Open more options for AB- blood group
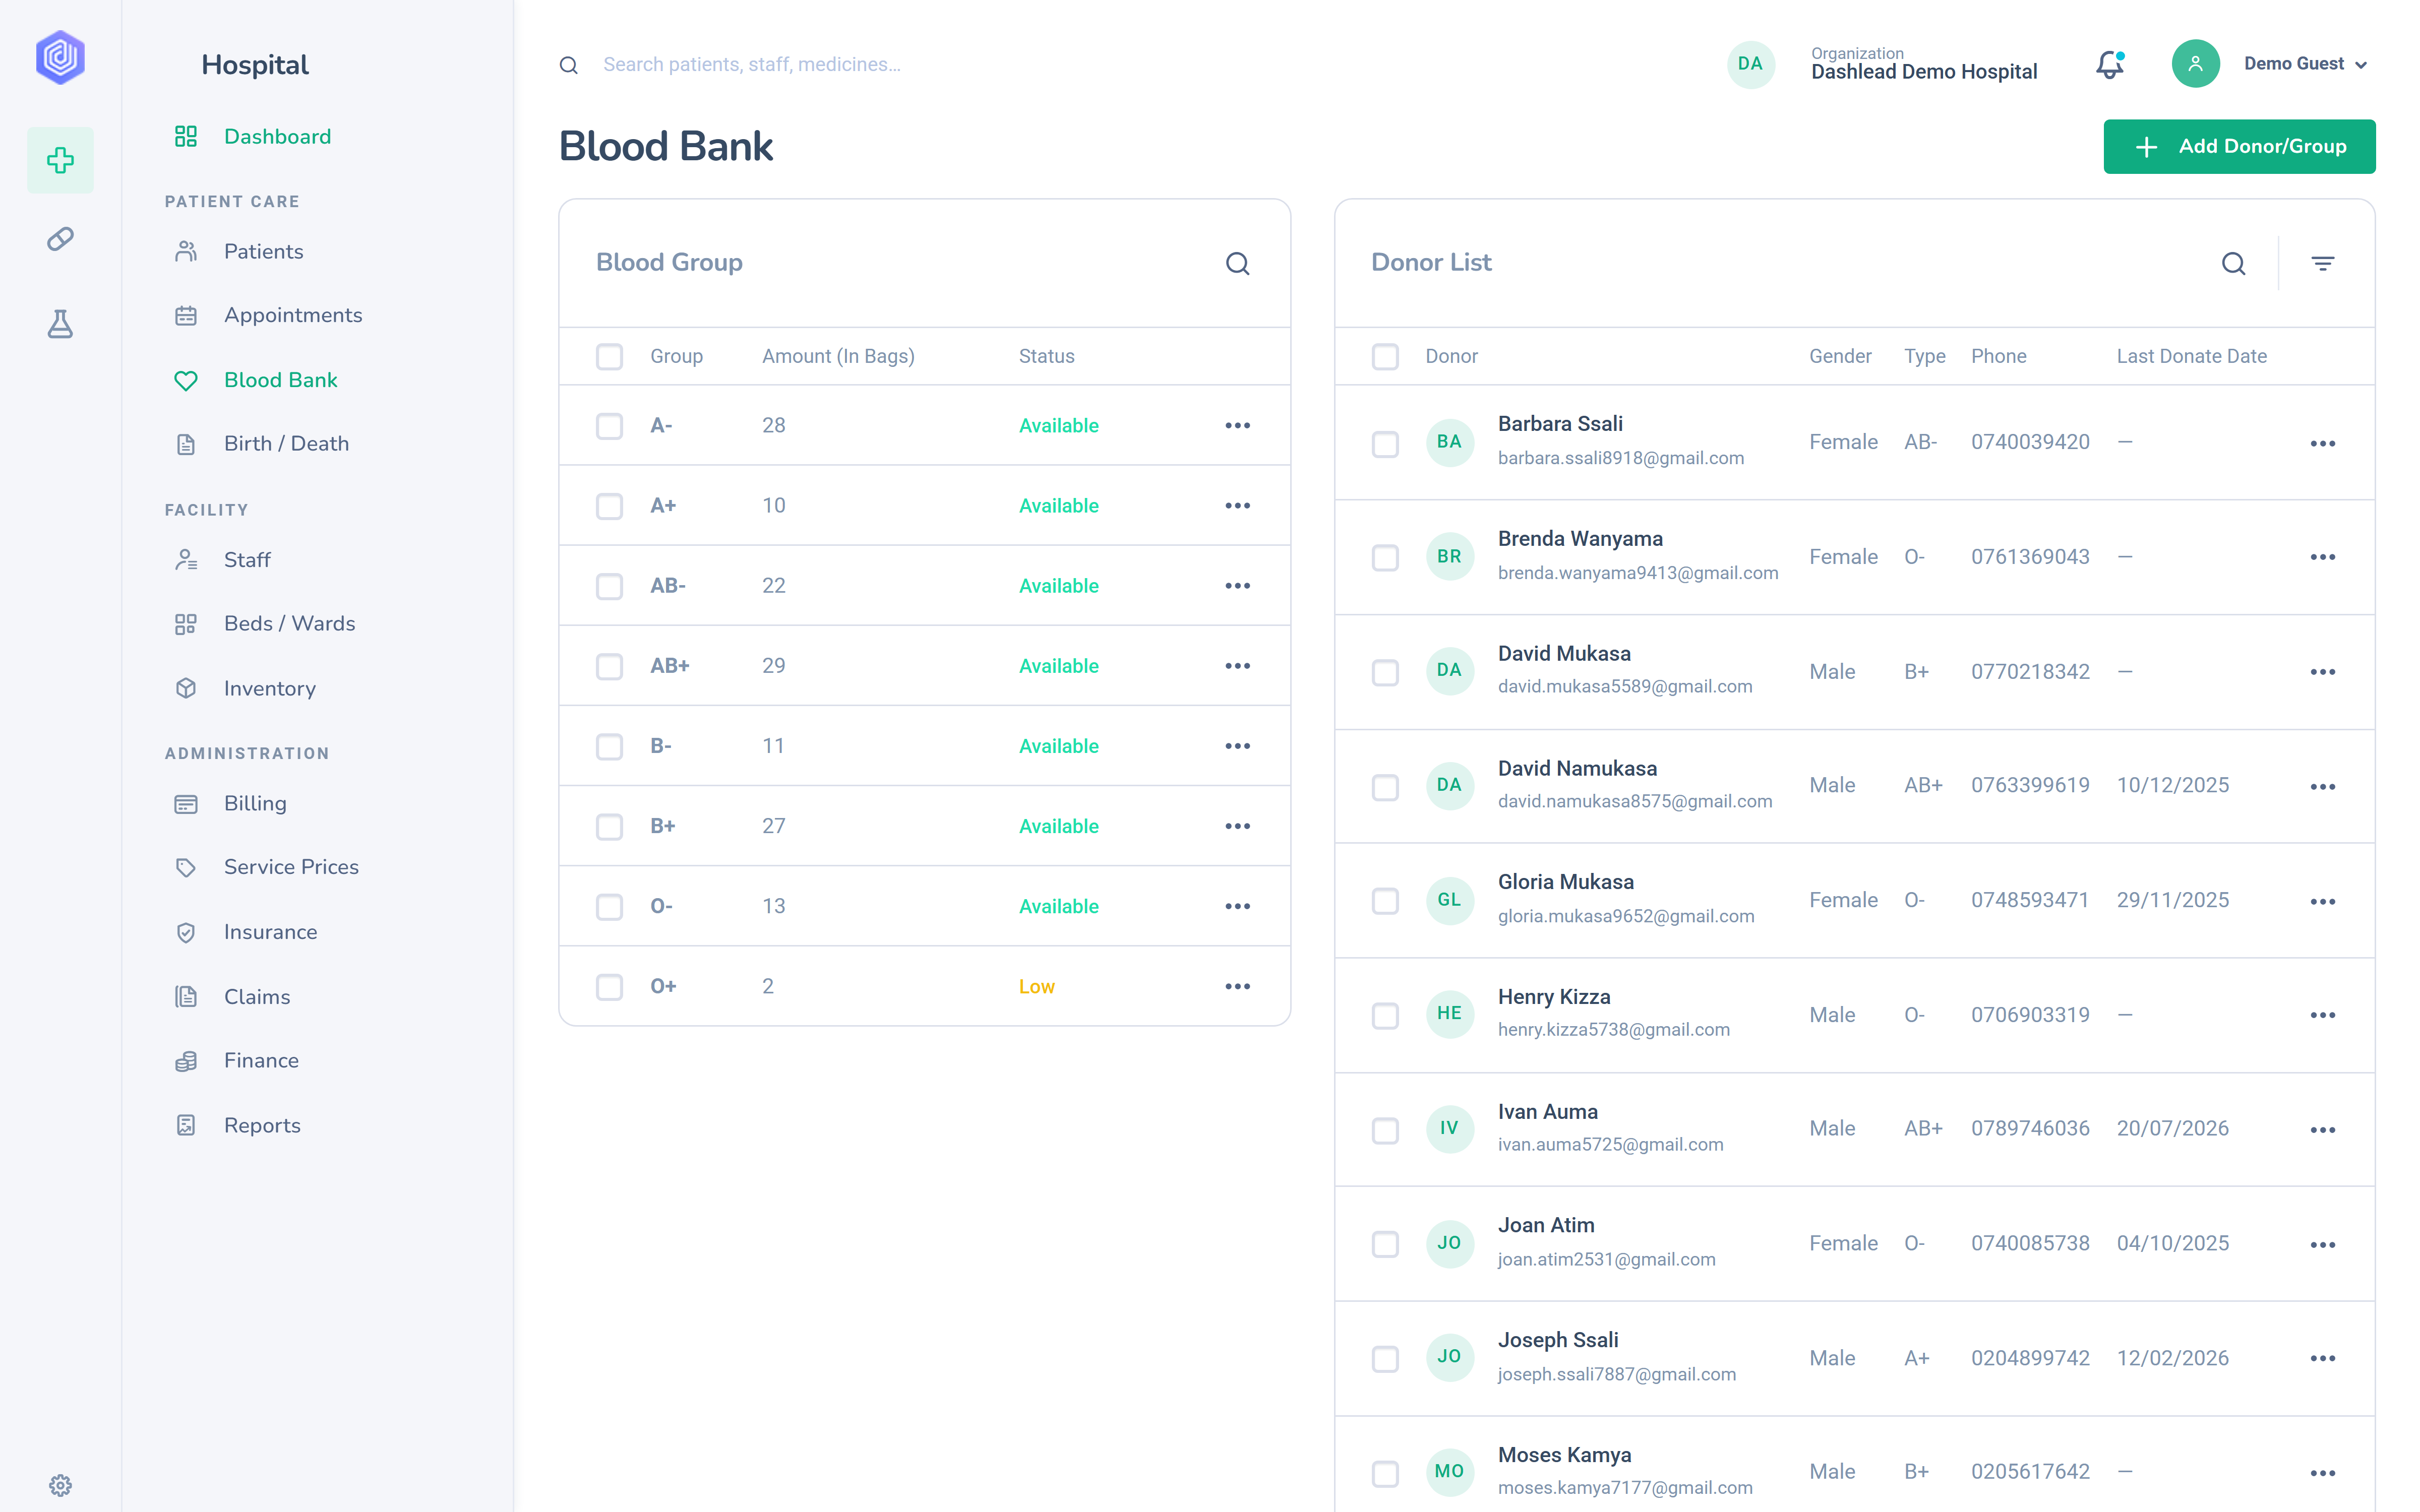 (x=1237, y=585)
